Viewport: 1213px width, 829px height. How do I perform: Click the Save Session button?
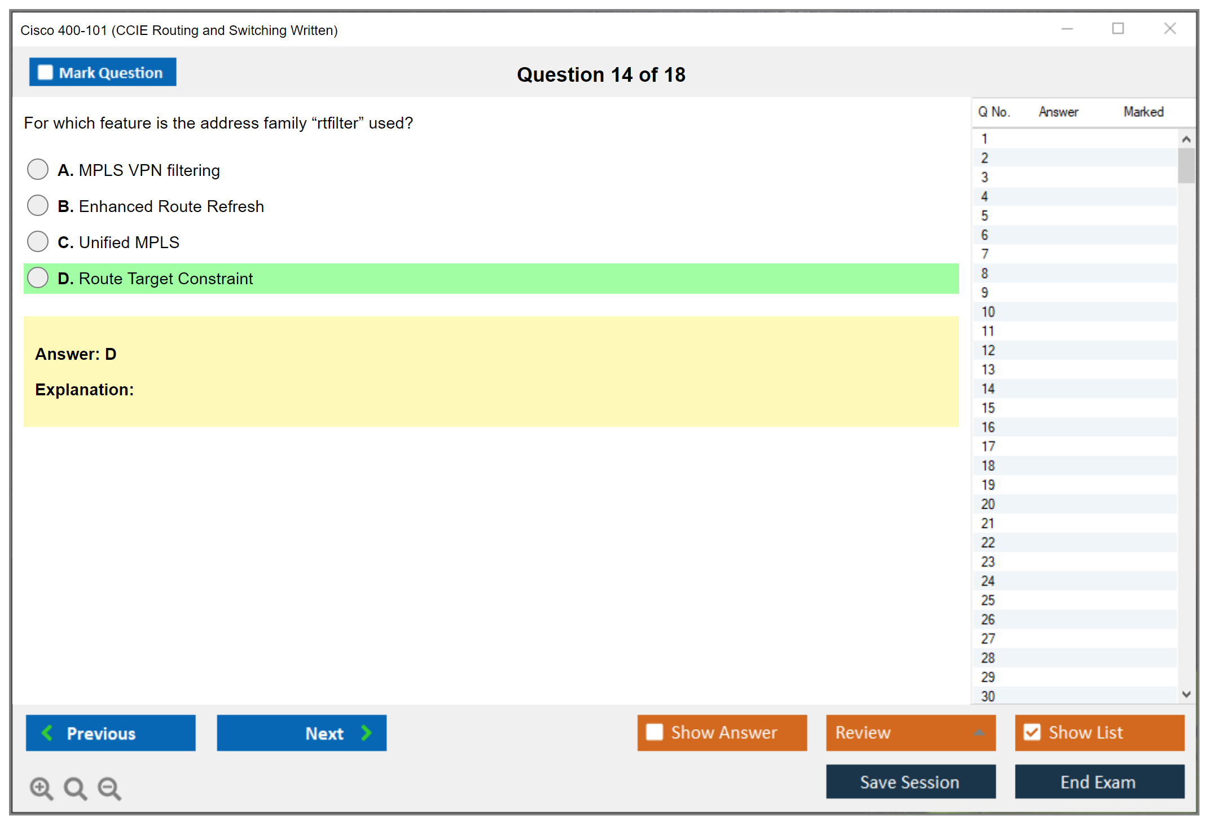pyautogui.click(x=910, y=782)
